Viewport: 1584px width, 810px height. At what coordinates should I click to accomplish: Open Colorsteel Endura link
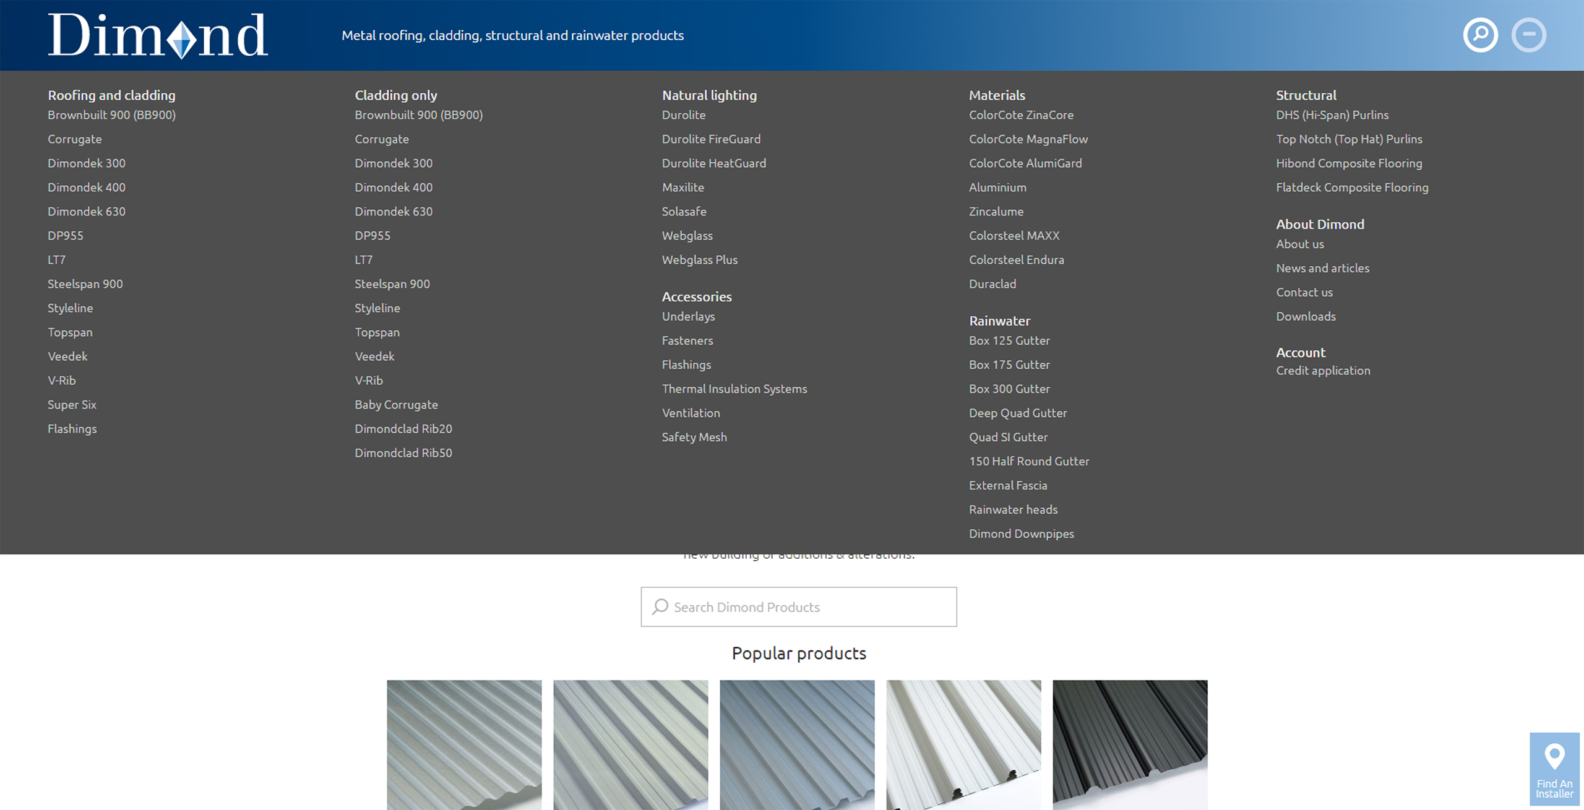pos(1017,260)
